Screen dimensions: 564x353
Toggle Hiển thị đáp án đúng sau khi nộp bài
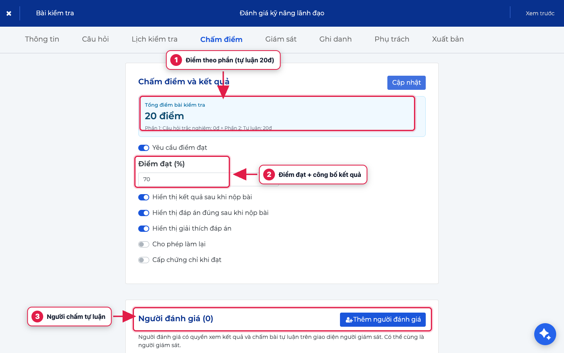(x=144, y=213)
